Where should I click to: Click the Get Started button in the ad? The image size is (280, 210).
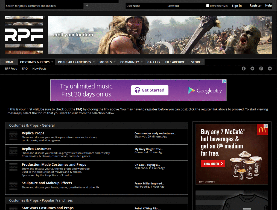150,90
